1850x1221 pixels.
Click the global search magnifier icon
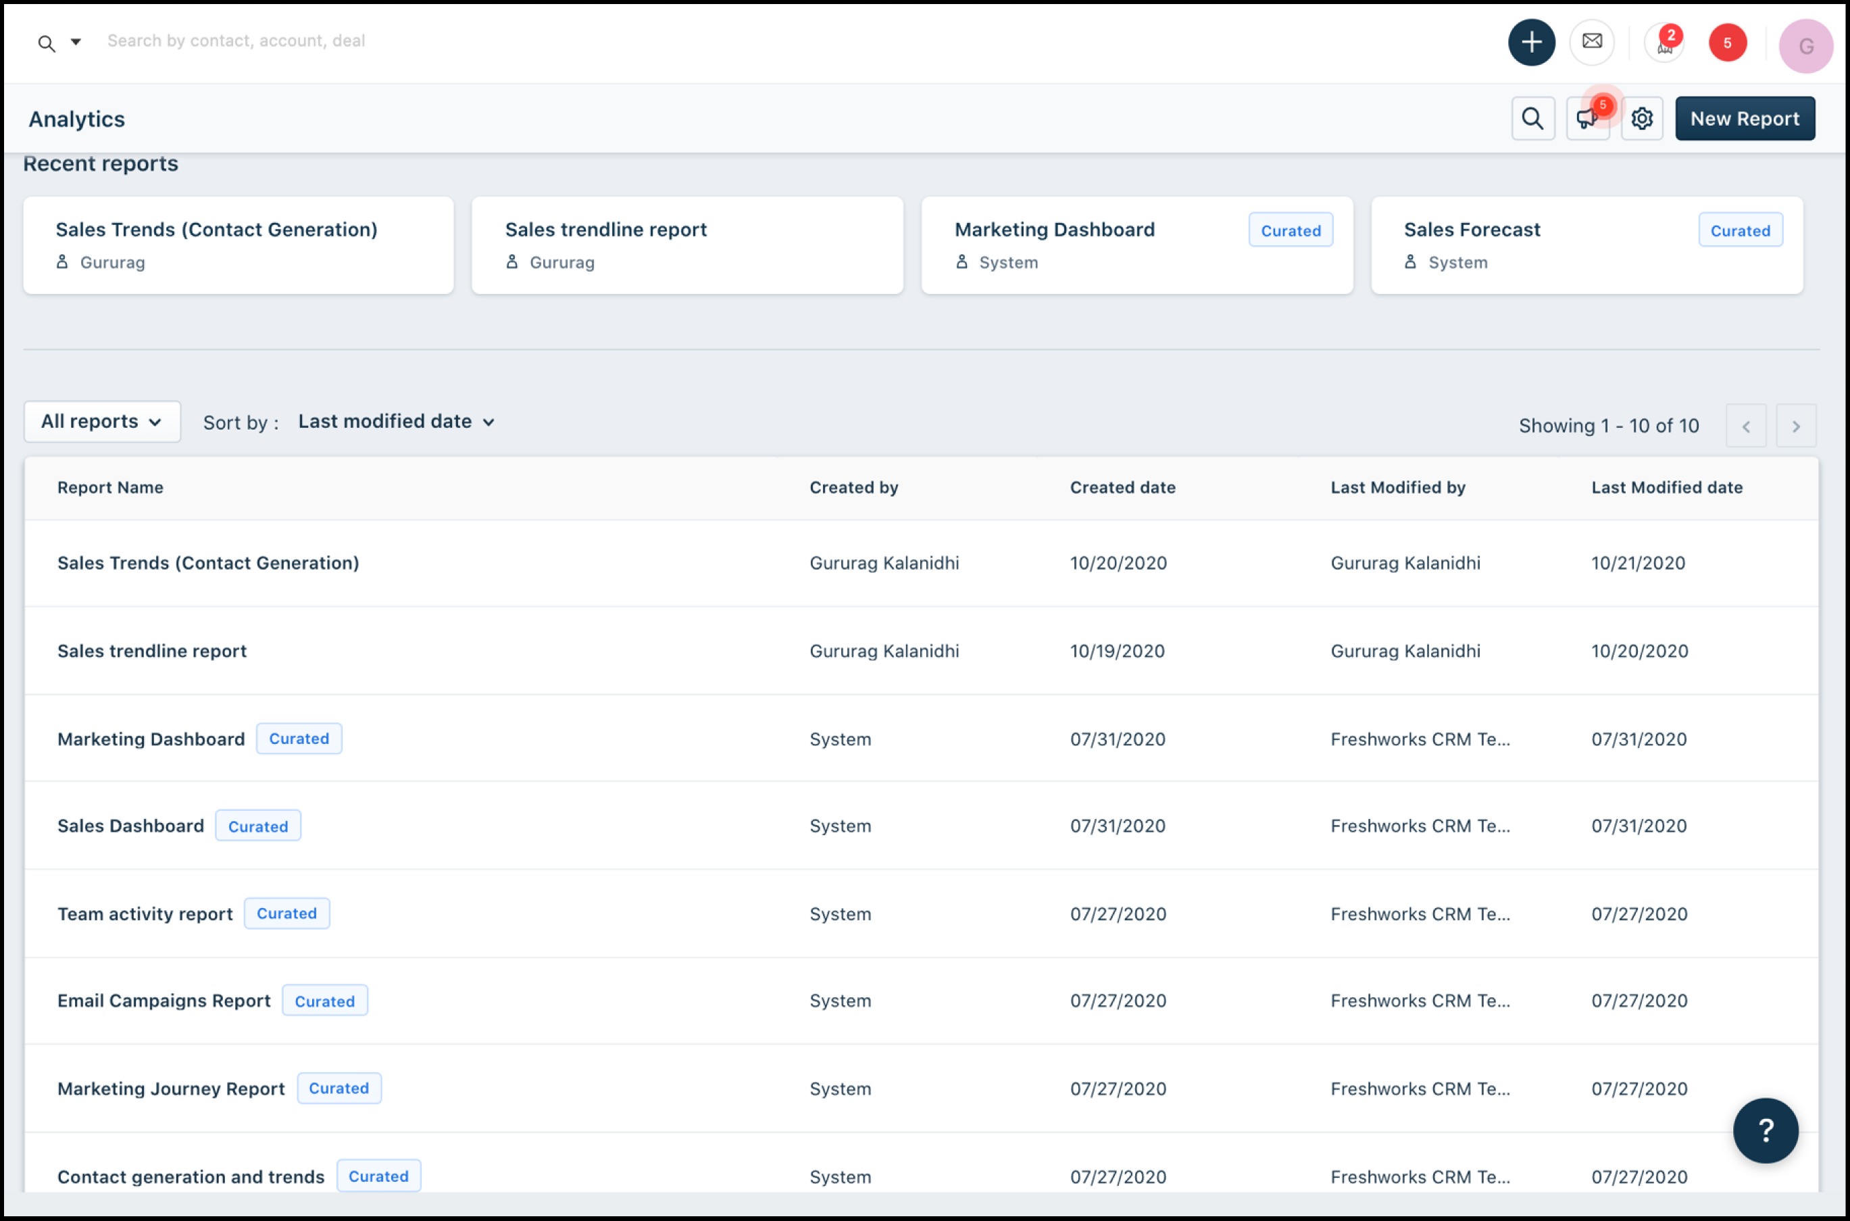(x=47, y=43)
